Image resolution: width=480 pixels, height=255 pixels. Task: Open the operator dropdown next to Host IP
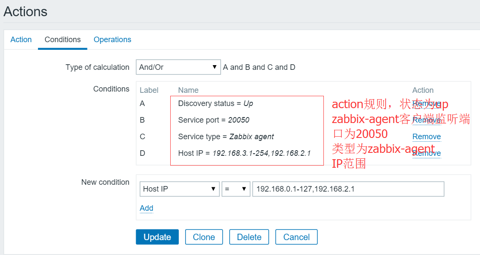coord(236,189)
